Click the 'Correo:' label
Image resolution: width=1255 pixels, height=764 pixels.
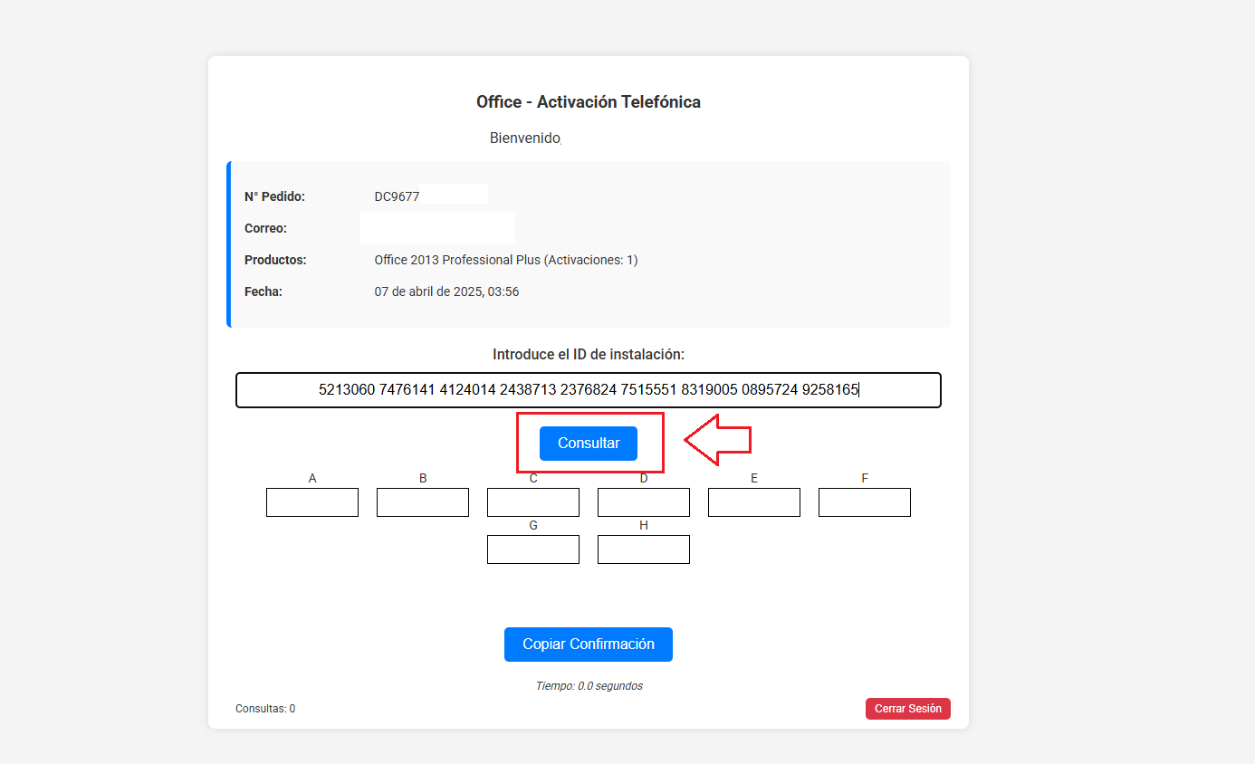265,228
